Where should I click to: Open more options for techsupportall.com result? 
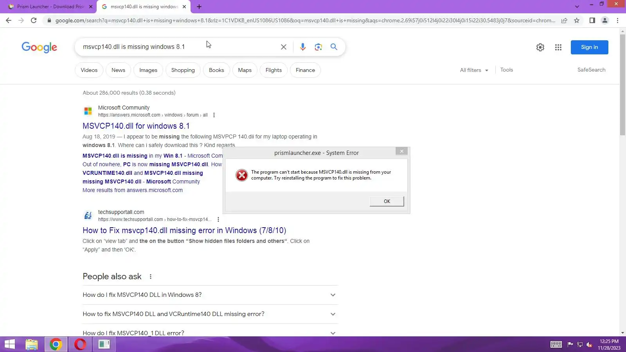pos(218,219)
